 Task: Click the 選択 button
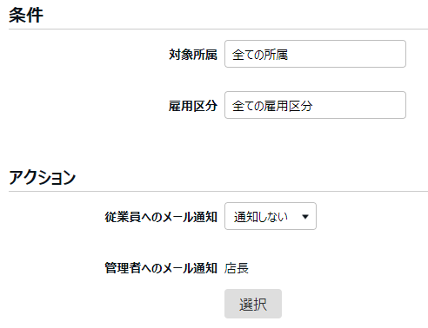253,304
